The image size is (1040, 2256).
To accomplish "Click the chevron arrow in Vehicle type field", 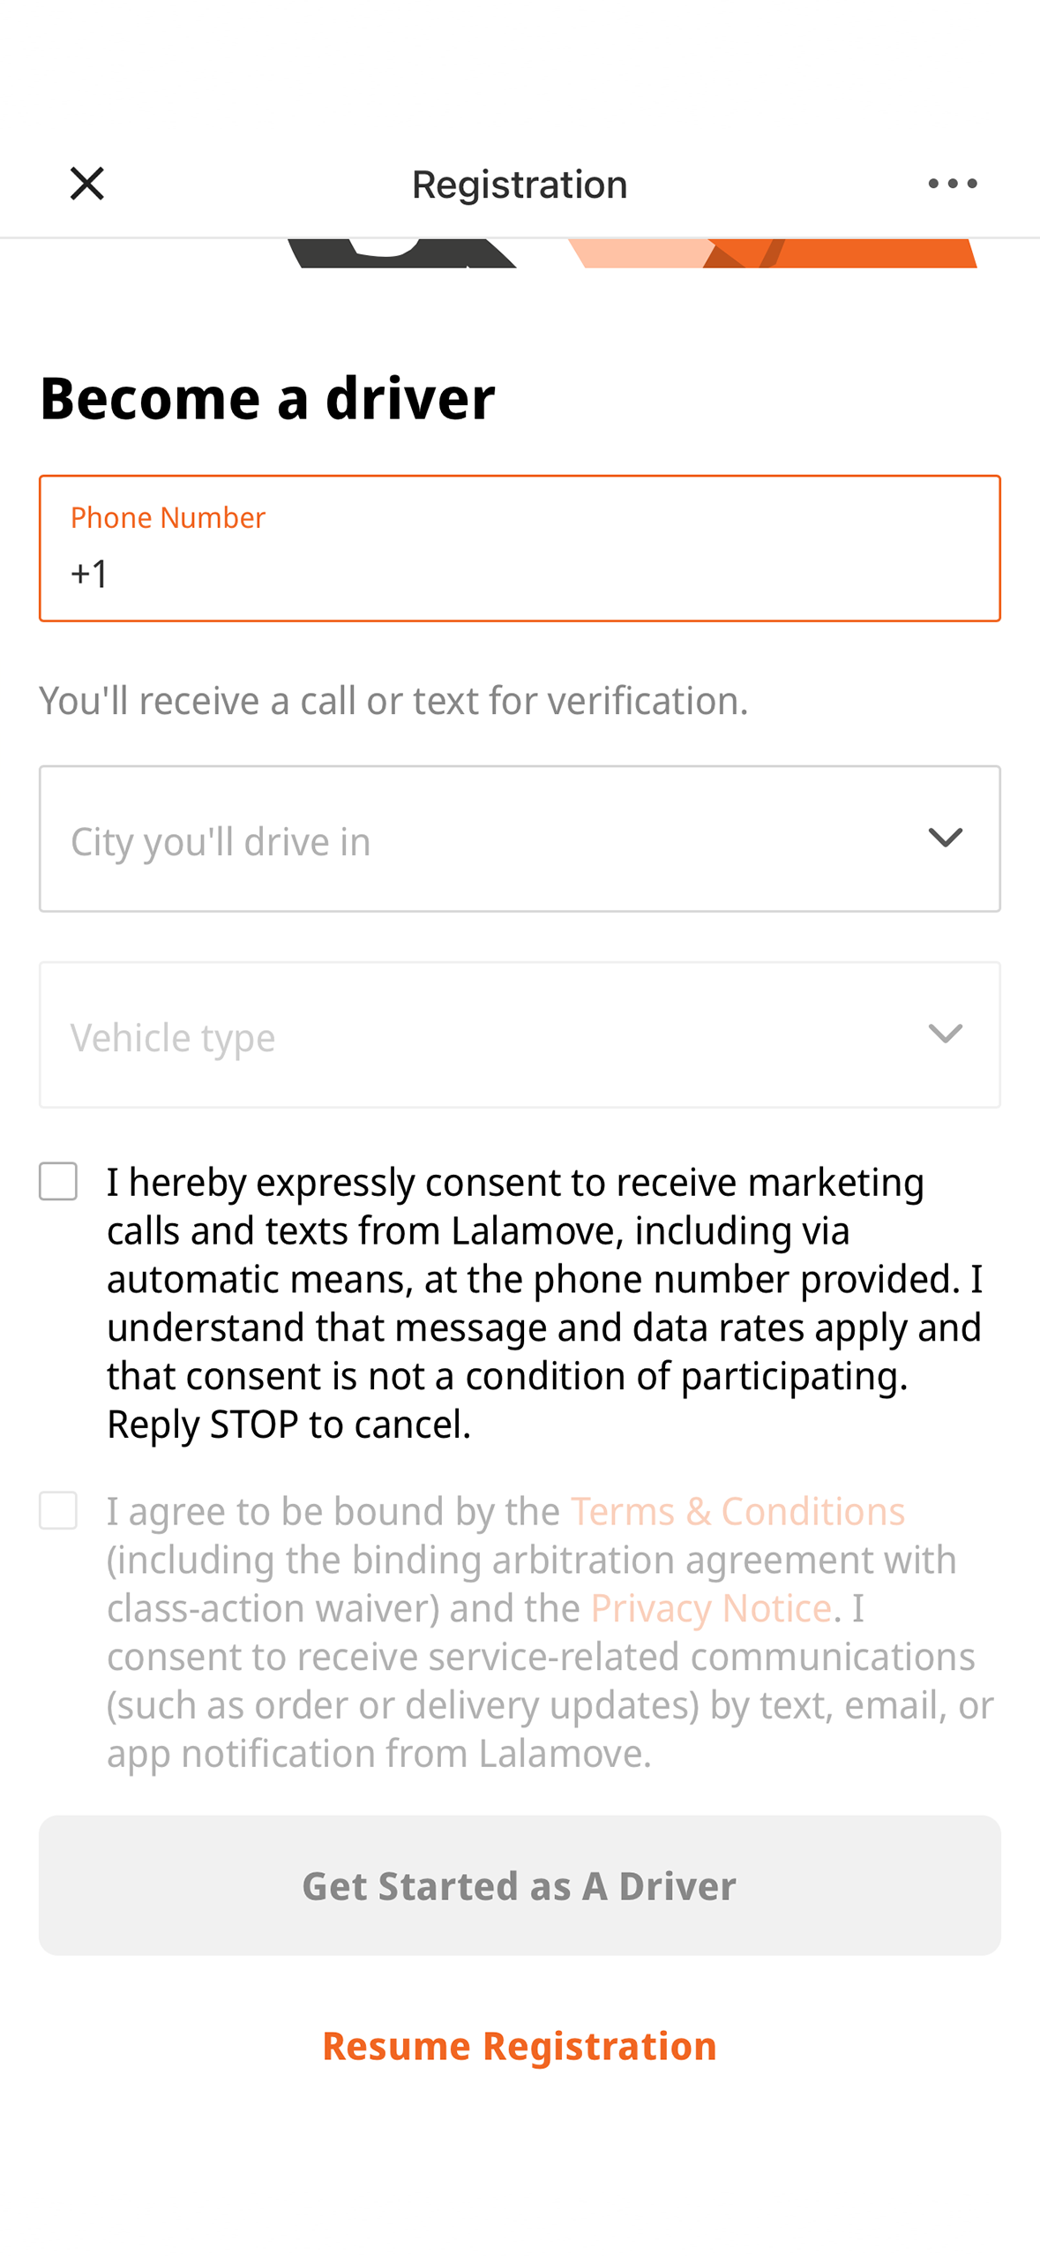I will point(945,1033).
